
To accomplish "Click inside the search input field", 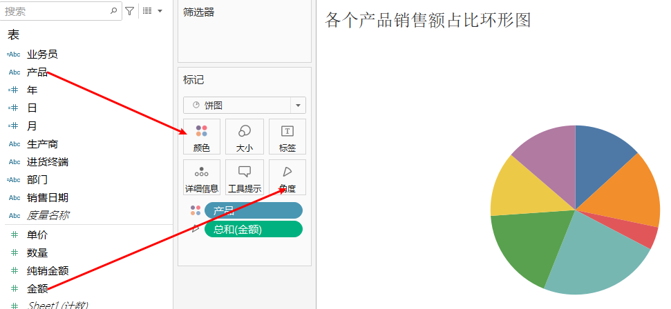I will (55, 11).
